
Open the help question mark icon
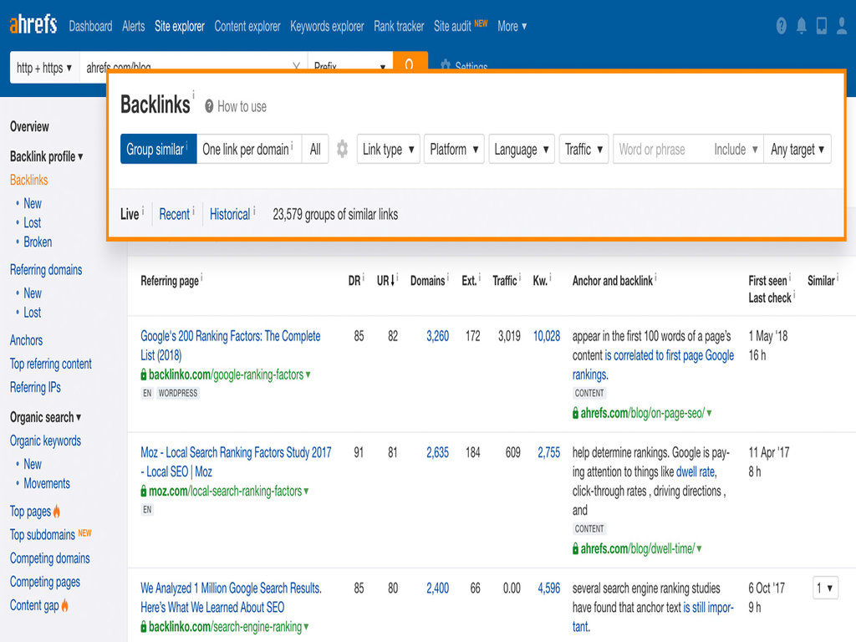click(782, 26)
